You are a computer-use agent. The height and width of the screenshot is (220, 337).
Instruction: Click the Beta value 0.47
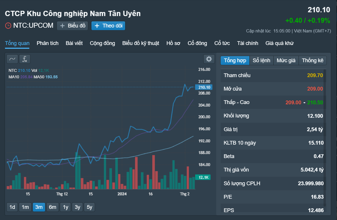(x=319, y=156)
